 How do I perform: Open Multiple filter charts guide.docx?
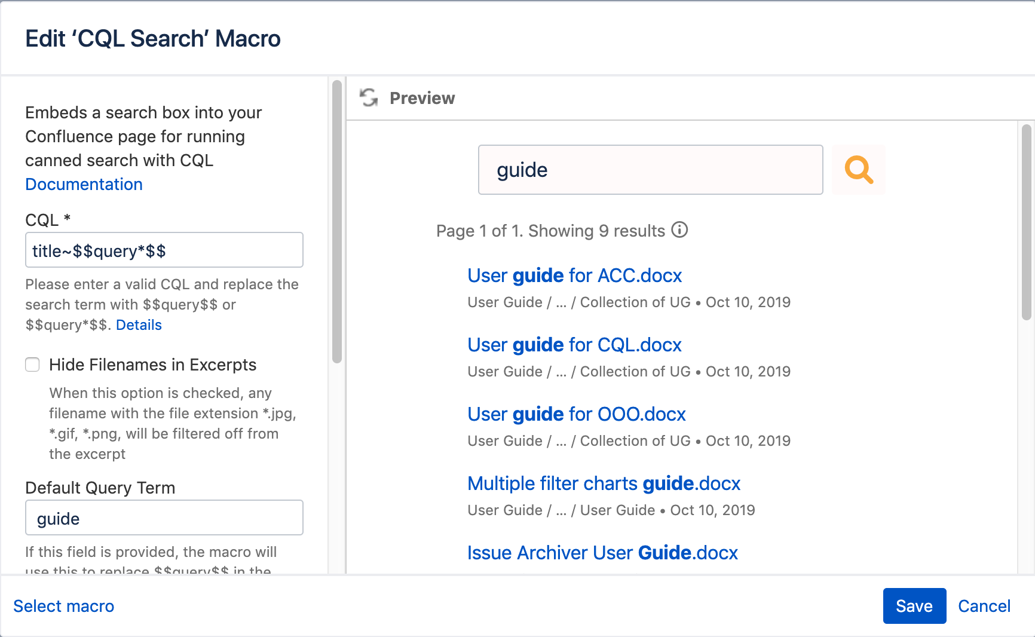pyautogui.click(x=604, y=483)
